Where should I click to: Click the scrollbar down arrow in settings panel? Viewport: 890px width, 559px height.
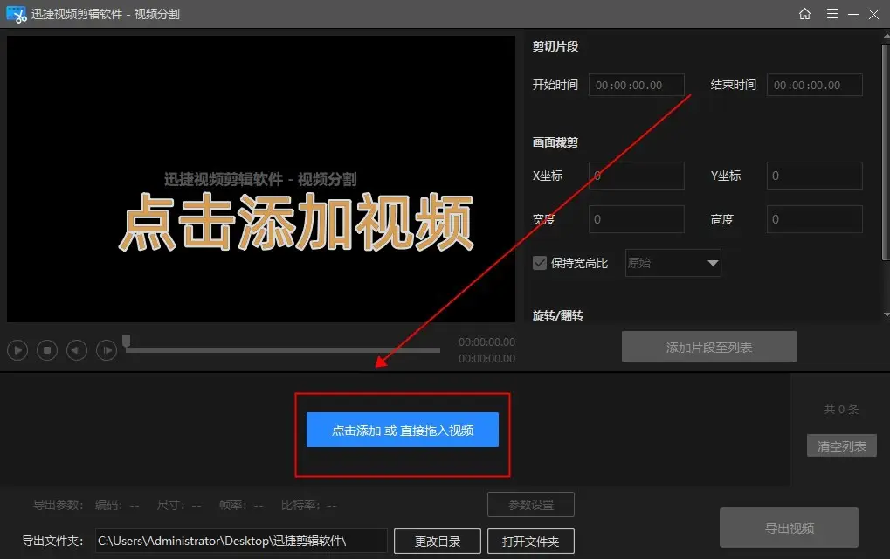click(x=887, y=314)
